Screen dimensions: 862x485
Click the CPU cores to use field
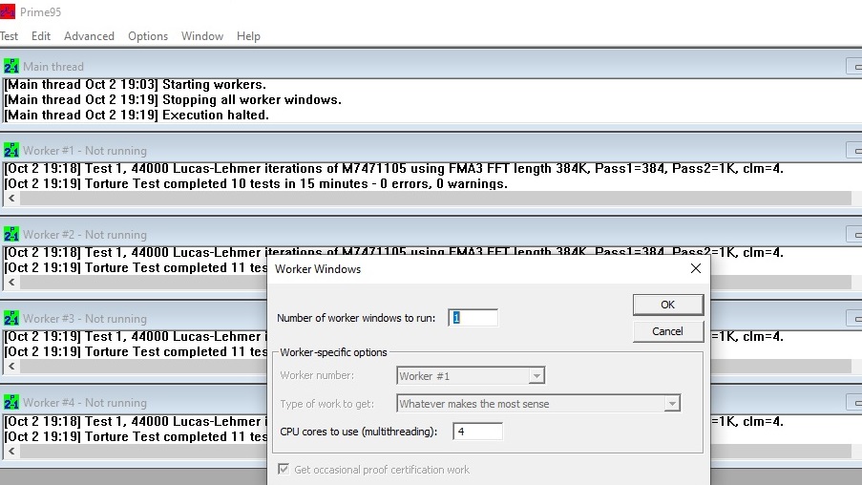pyautogui.click(x=477, y=432)
